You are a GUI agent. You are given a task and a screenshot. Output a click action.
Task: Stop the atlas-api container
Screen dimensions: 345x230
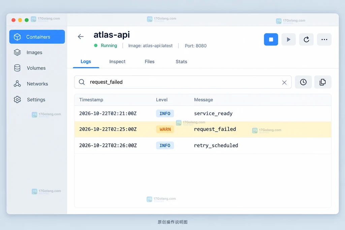(x=271, y=39)
